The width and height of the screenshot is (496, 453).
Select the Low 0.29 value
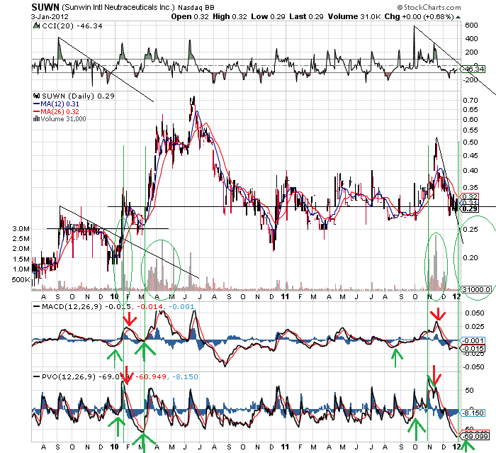[269, 16]
